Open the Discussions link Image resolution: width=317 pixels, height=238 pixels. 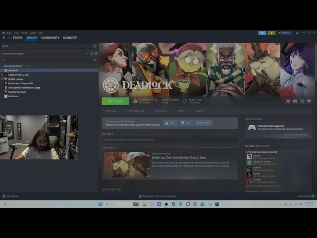[x=160, y=111]
